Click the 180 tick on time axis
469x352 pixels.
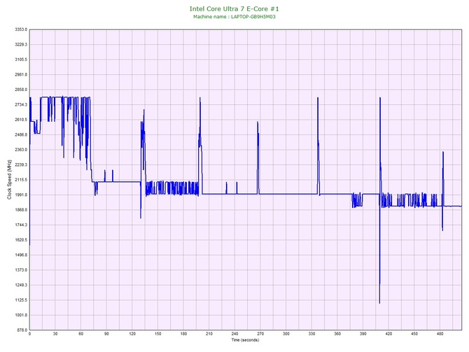pos(183,334)
